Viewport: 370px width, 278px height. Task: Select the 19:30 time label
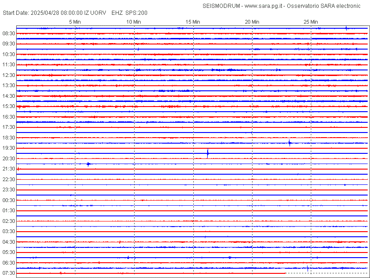[x=9, y=148]
